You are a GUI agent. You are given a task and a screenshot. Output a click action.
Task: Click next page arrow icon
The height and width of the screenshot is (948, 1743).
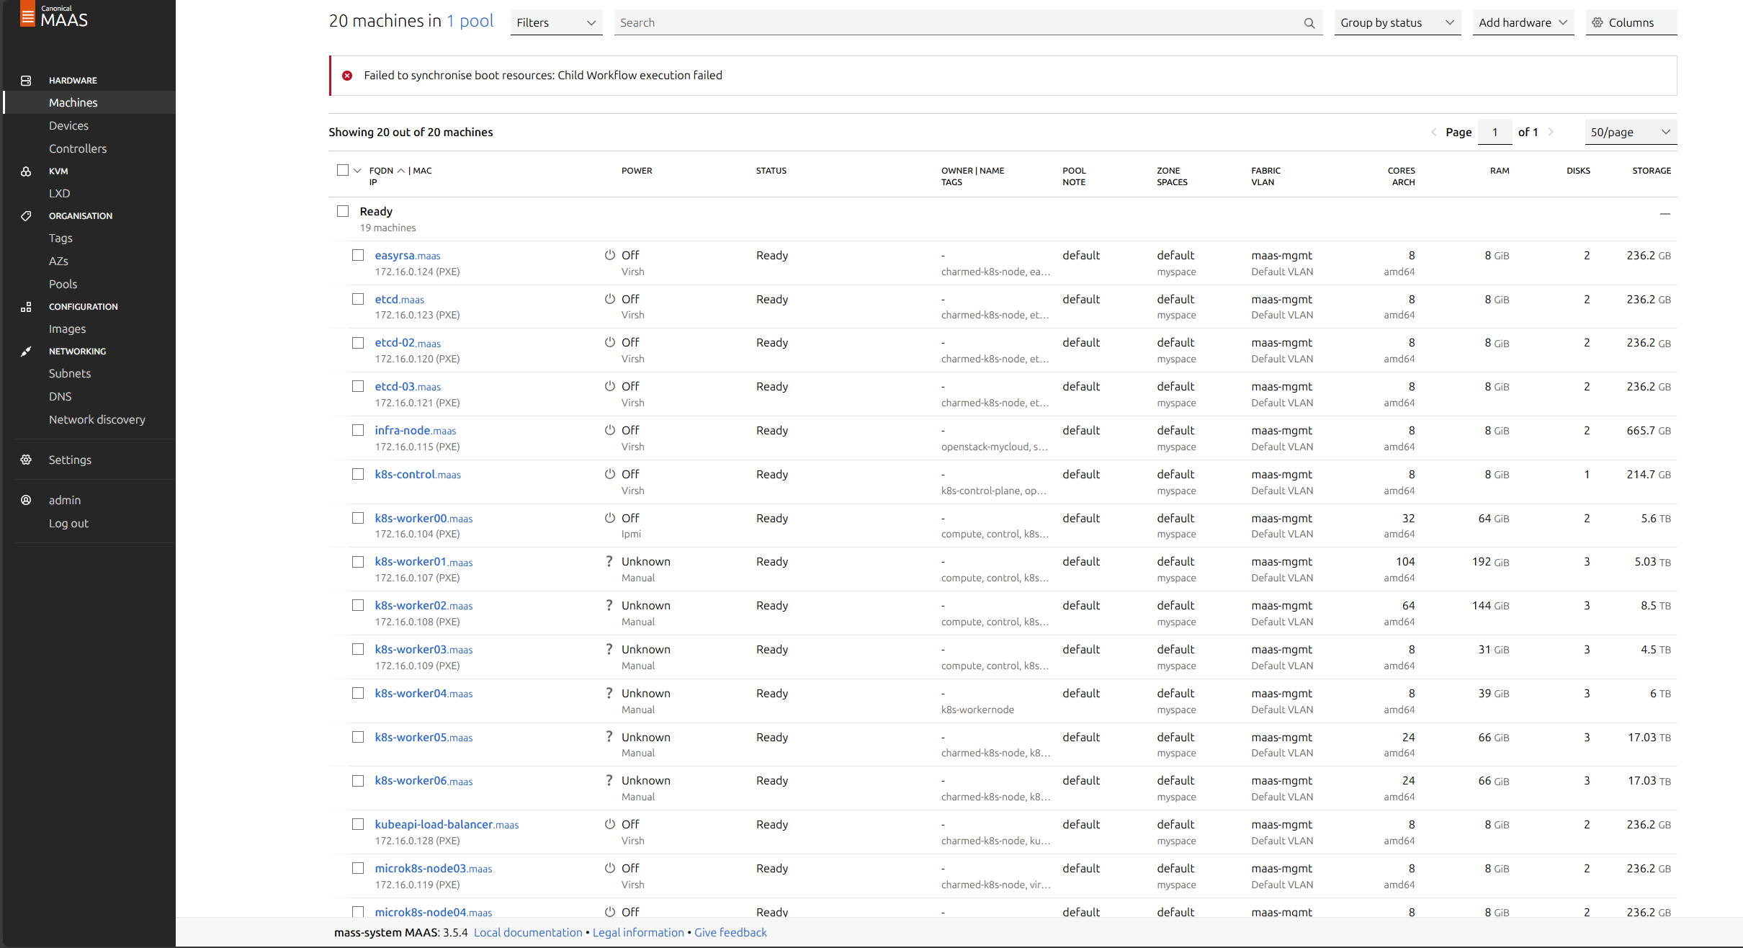pyautogui.click(x=1551, y=132)
